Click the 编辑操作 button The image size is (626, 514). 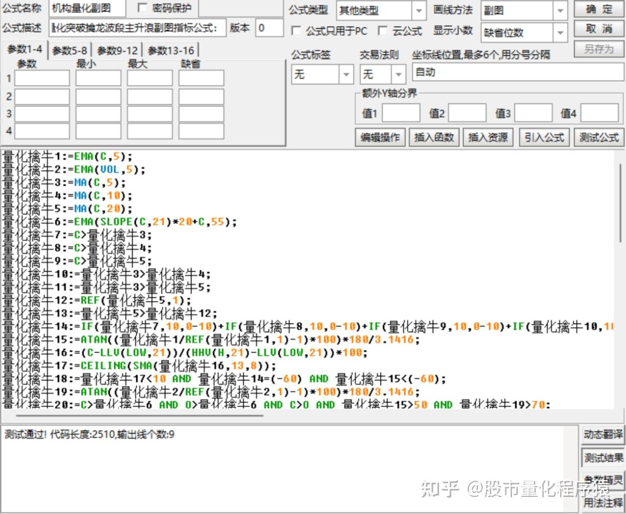coord(380,137)
